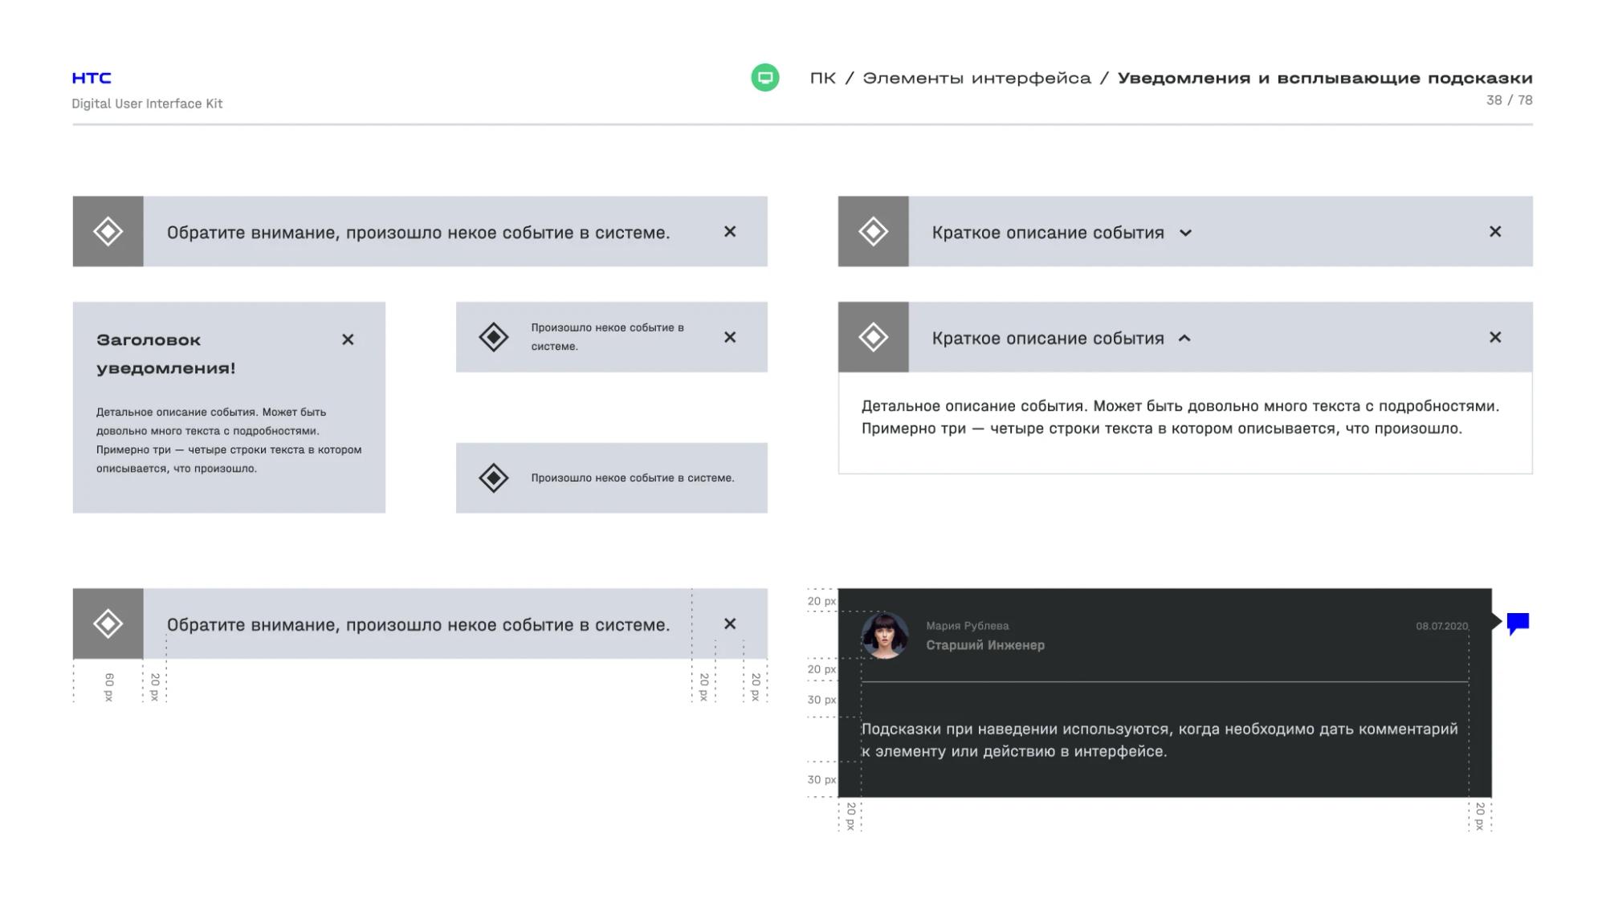The height and width of the screenshot is (902, 1606).
Task: Click the blue chat bubble icon
Action: (x=1518, y=624)
